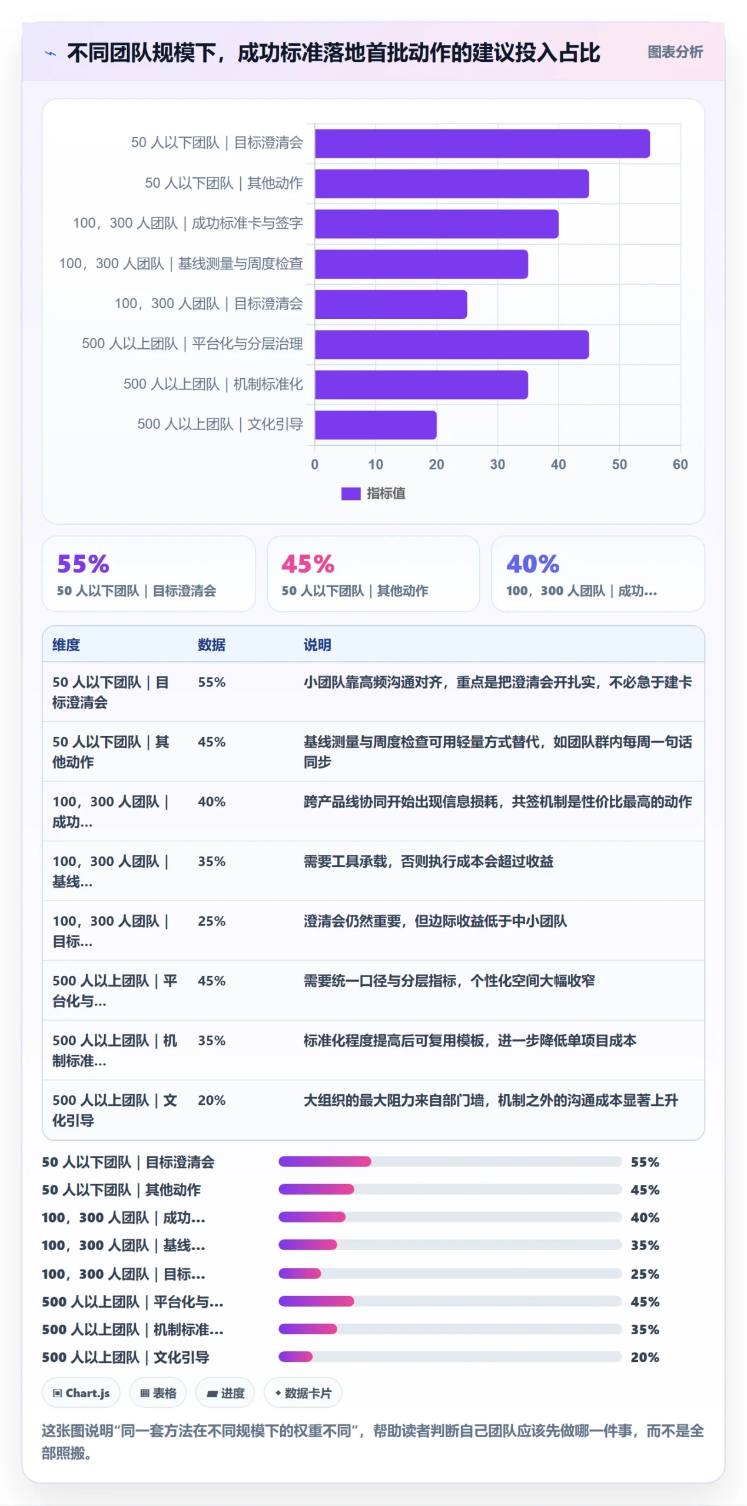Click the 55% value in the table
This screenshot has width=747, height=1506.
(x=211, y=682)
